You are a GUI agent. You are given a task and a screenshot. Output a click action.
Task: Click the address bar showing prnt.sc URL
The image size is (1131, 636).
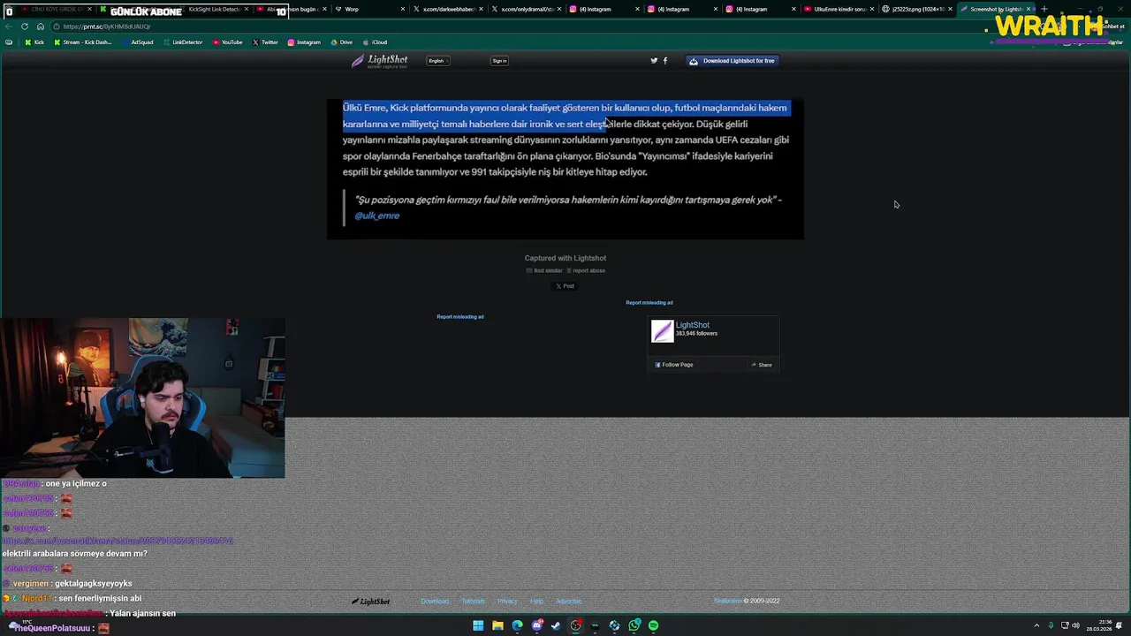(x=530, y=26)
